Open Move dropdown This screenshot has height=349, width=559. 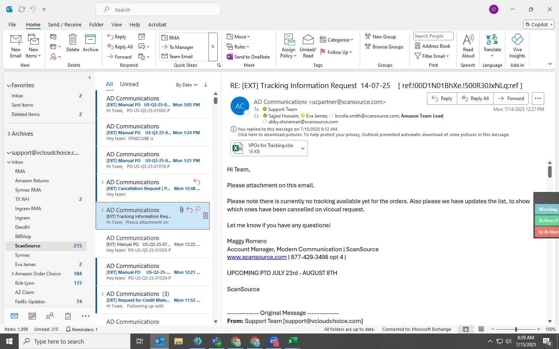click(238, 36)
